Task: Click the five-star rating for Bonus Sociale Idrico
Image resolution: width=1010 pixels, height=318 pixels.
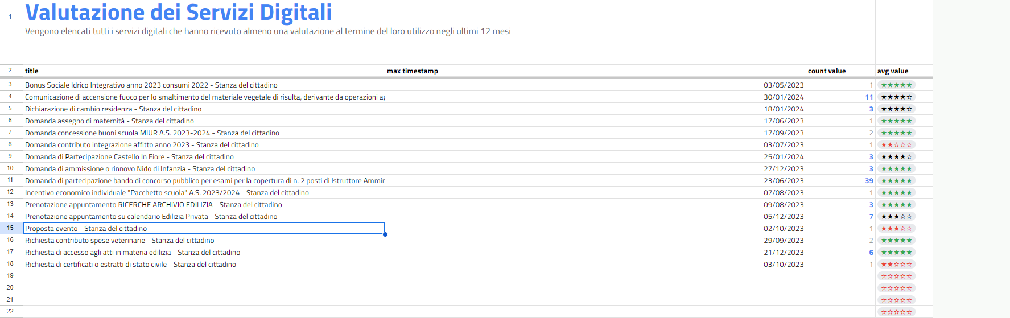Action: [896, 85]
